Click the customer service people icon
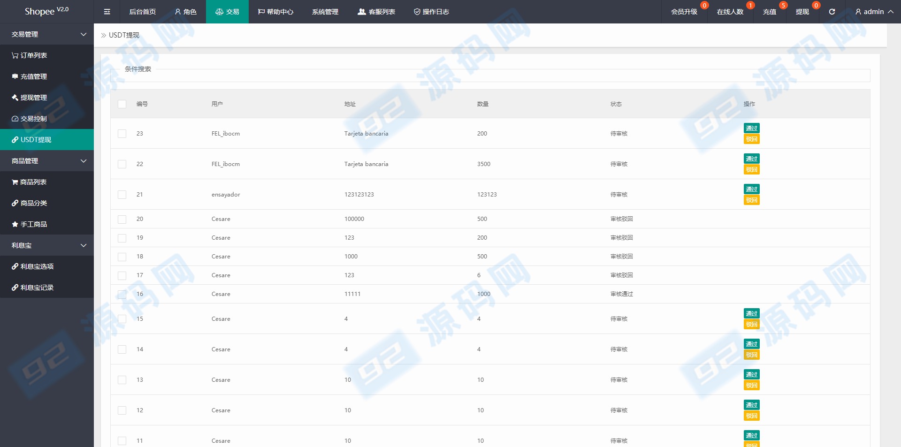This screenshot has width=901, height=447. [x=362, y=12]
